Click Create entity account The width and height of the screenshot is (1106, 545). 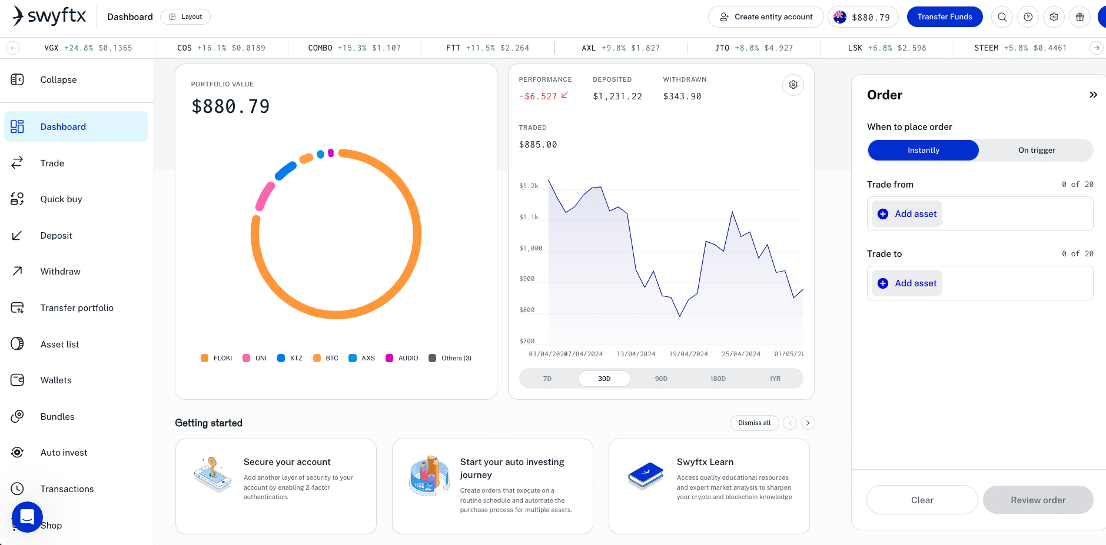[x=766, y=17]
